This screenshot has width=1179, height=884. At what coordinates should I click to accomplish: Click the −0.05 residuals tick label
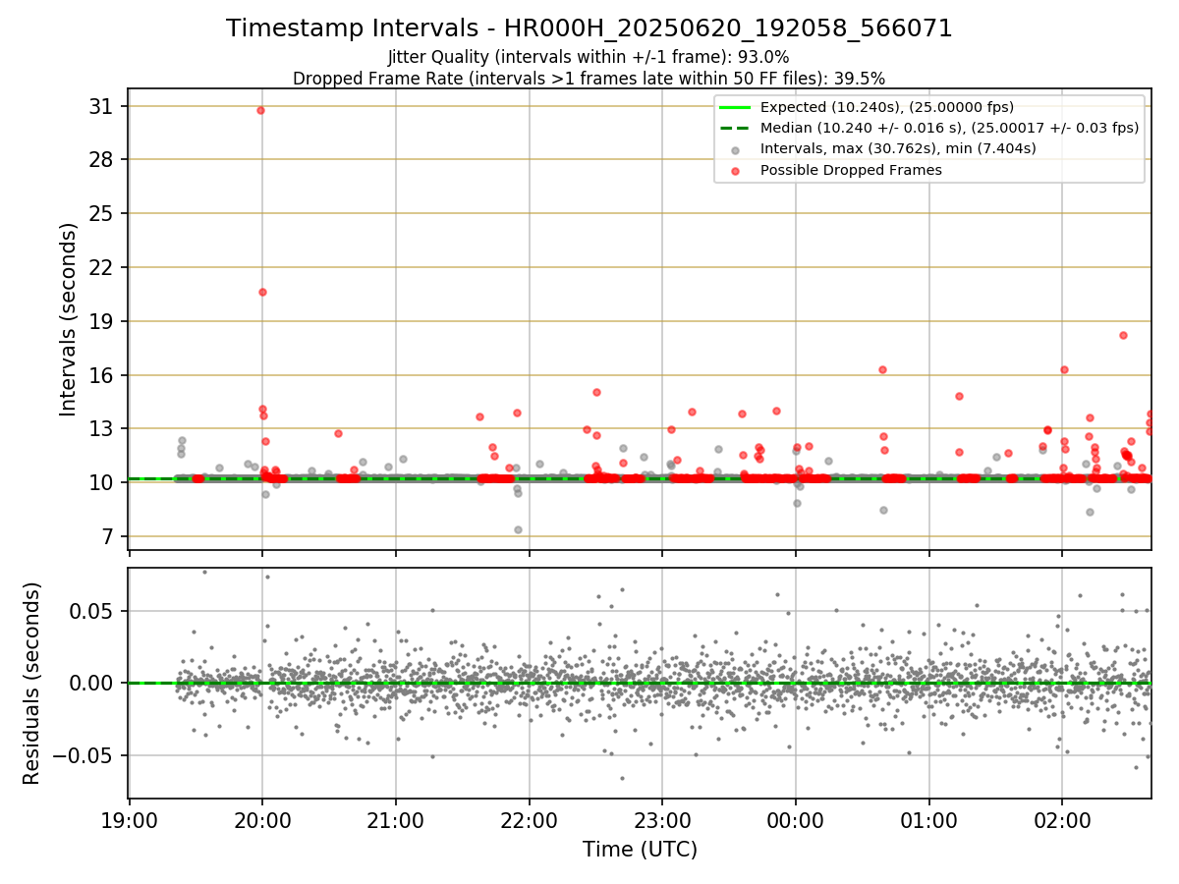tap(83, 755)
